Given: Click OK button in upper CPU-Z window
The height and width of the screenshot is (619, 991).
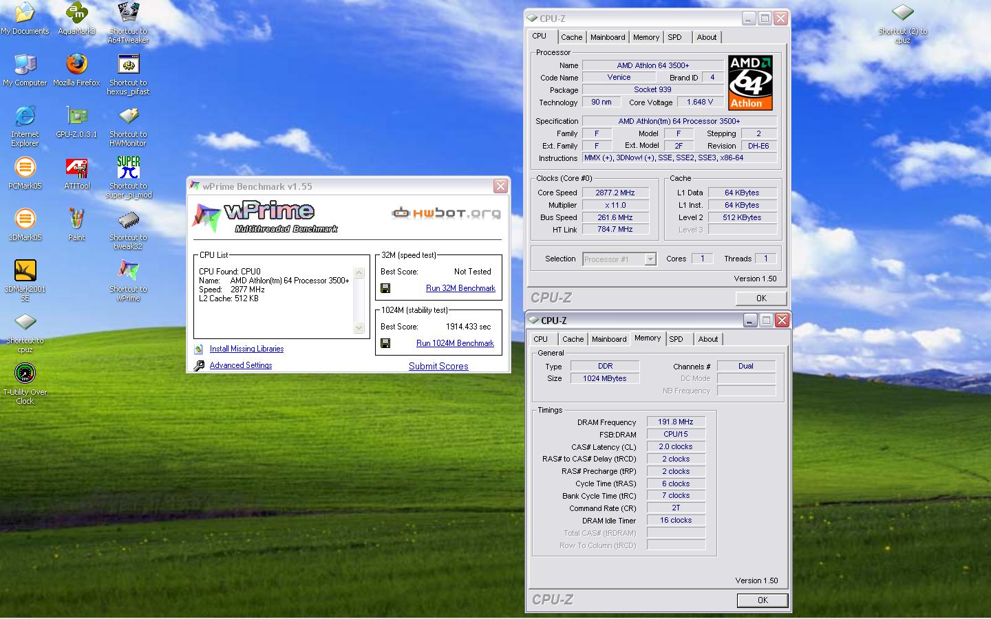Looking at the screenshot, I should point(761,298).
